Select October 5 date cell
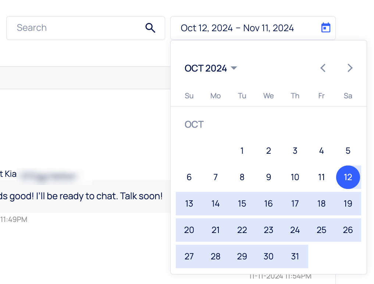Image resolution: width=374 pixels, height=284 pixels. point(348,151)
